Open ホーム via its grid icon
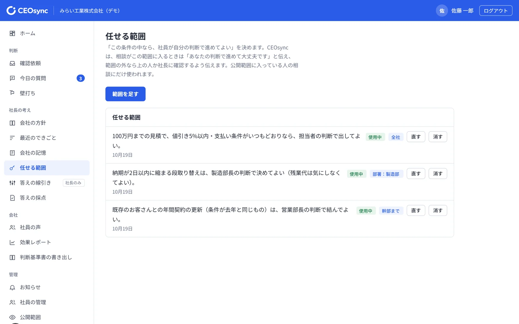 pyautogui.click(x=12, y=33)
